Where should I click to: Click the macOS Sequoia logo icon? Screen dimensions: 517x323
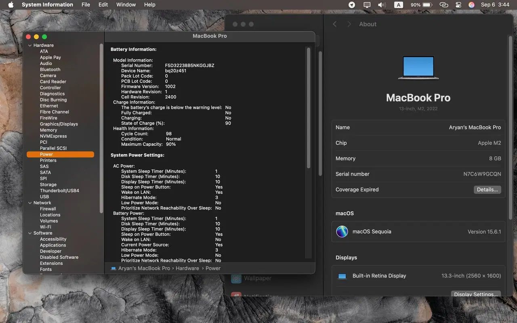(342, 231)
